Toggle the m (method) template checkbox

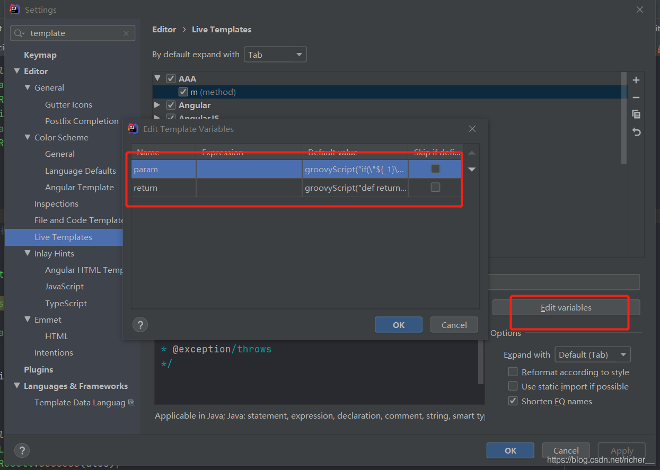[x=183, y=92]
